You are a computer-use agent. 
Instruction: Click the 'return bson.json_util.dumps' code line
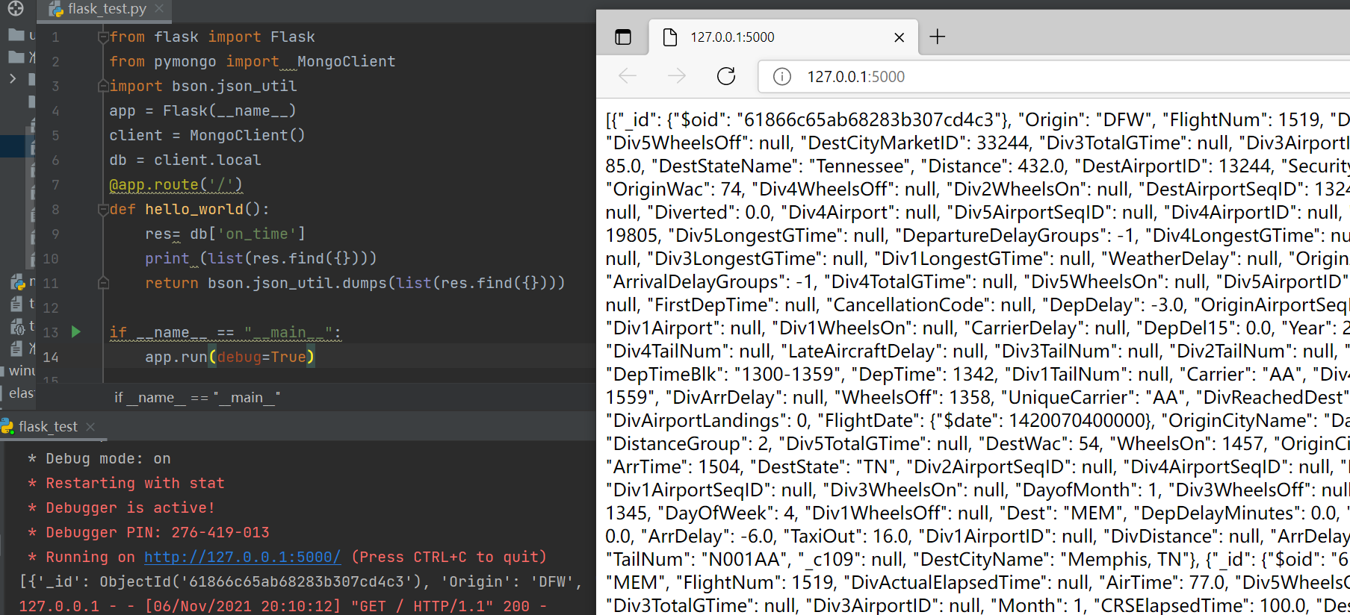tap(355, 283)
